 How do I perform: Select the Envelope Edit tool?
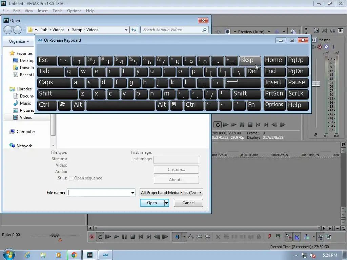tap(191, 237)
